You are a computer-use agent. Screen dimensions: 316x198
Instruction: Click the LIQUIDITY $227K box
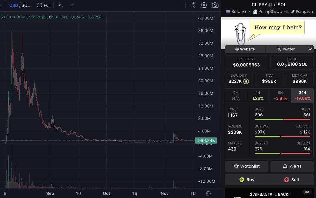(x=239, y=79)
